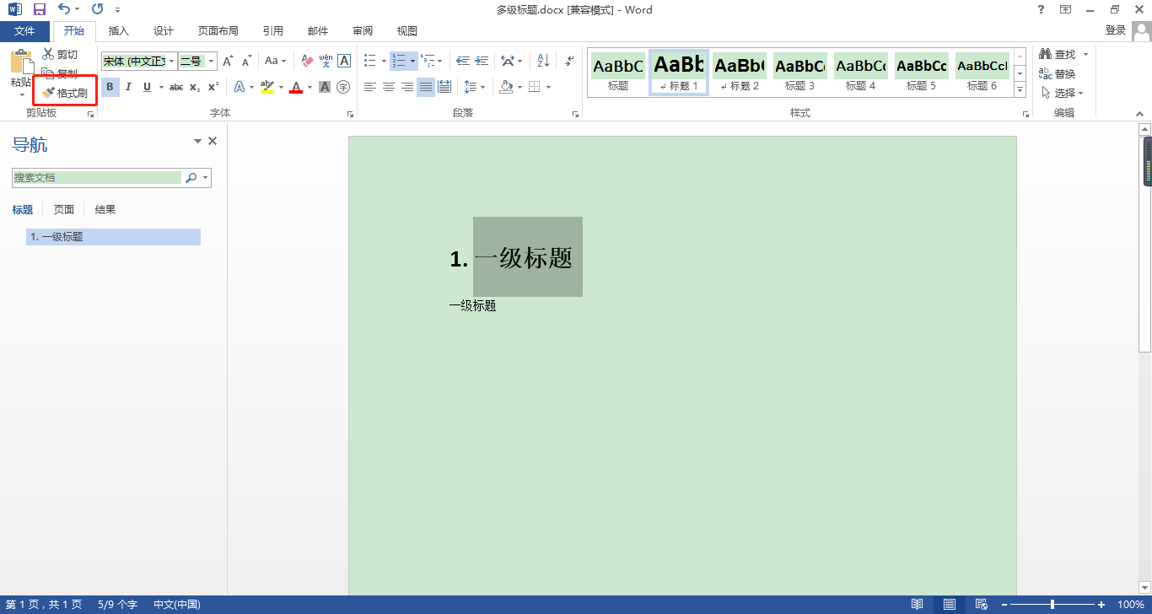Click the Sort A-Z icon
This screenshot has height=614, width=1152.
coord(543,62)
